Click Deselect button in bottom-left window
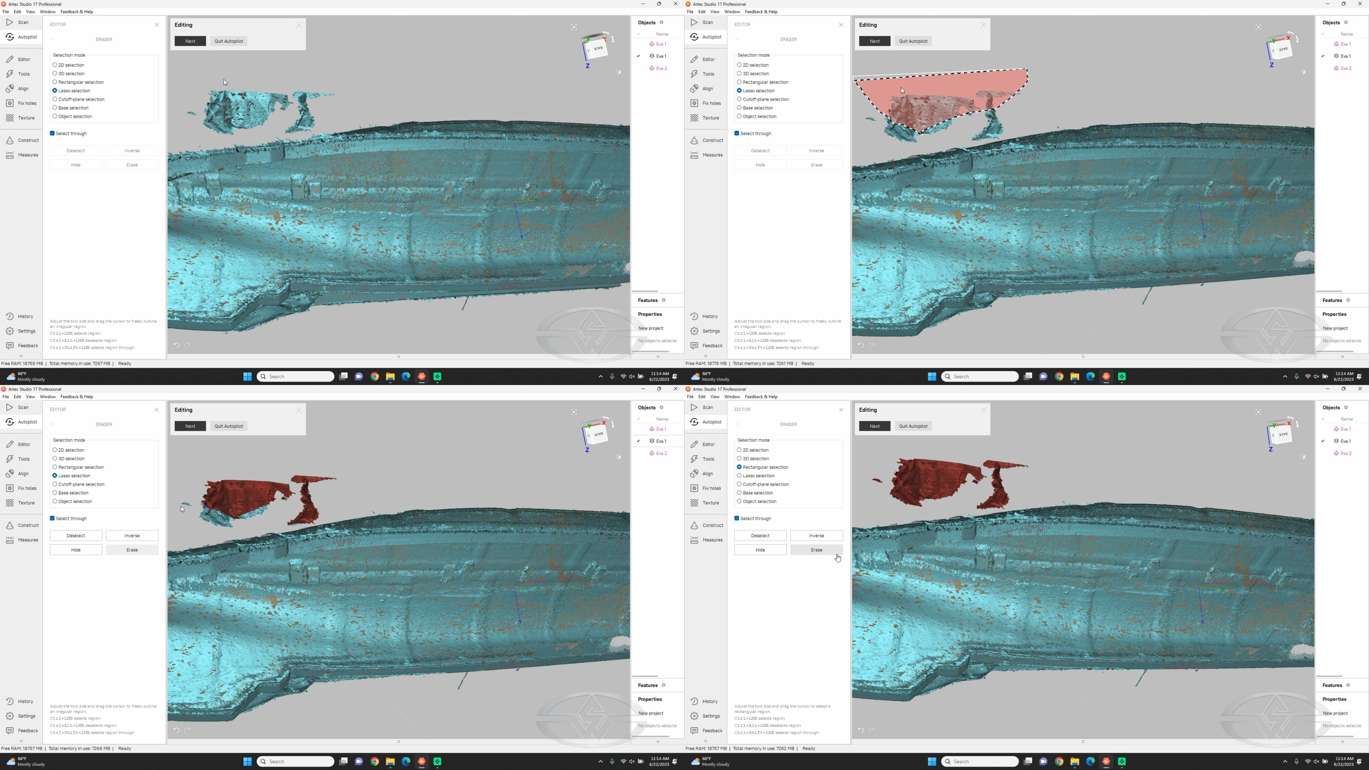The height and width of the screenshot is (770, 1369). [76, 536]
